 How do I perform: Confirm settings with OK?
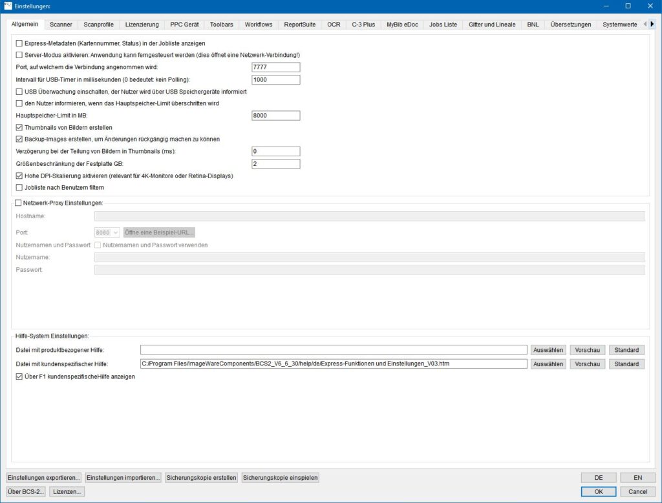click(x=599, y=491)
